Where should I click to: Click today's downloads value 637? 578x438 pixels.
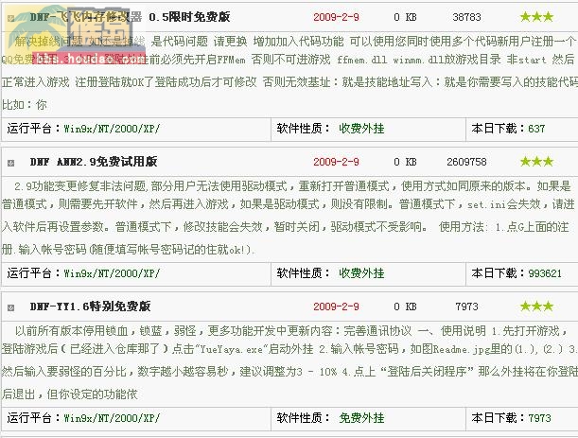536,129
